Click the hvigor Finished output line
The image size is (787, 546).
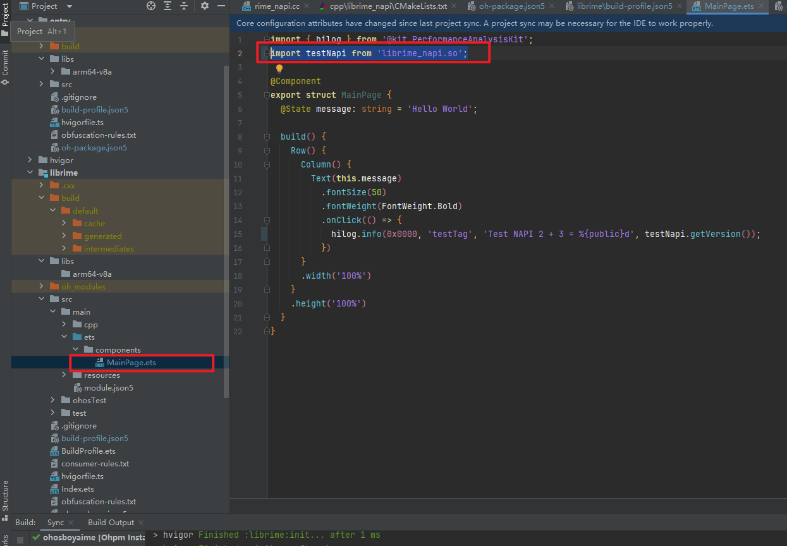pyautogui.click(x=267, y=535)
